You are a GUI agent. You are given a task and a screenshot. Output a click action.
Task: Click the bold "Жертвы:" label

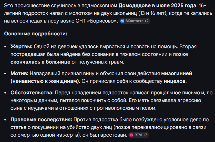[x=22, y=47]
